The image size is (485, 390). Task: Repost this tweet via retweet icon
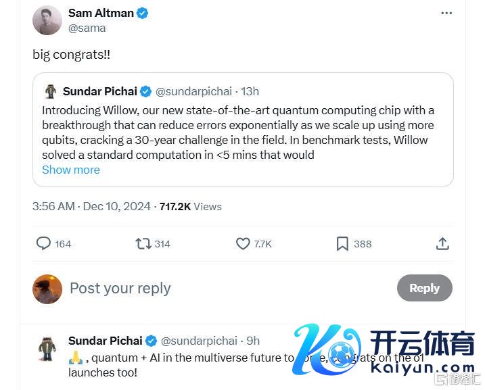[x=143, y=243]
